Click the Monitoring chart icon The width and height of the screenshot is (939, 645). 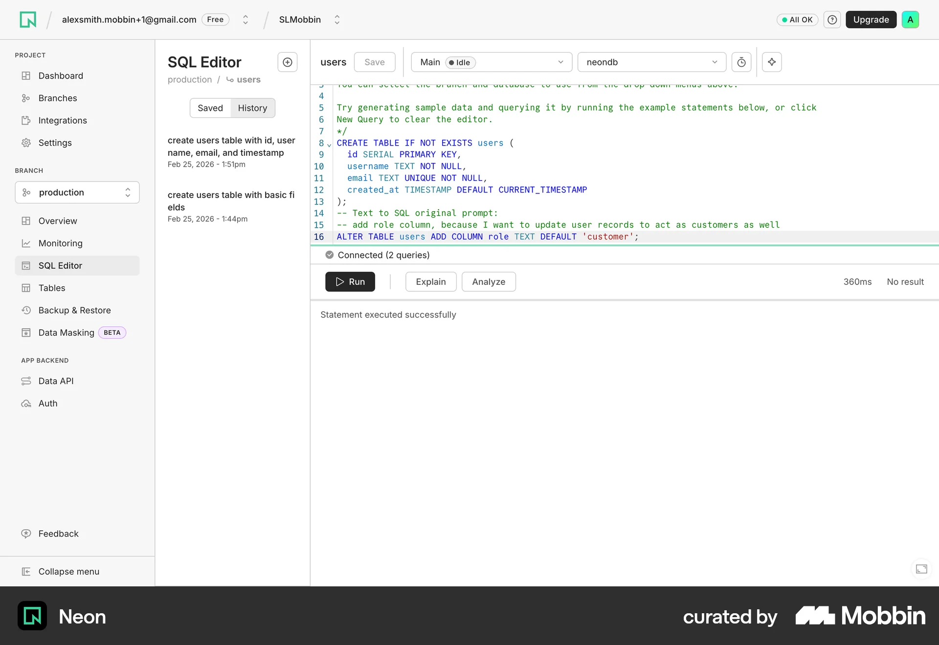(x=26, y=243)
